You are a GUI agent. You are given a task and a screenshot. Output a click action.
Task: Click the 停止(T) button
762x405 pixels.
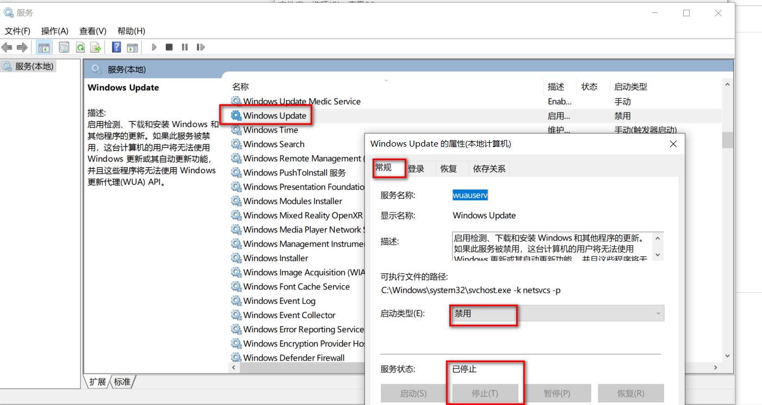(486, 393)
